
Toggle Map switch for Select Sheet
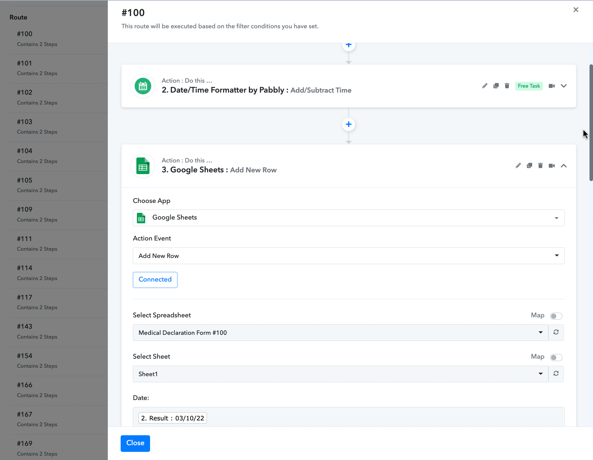coord(556,358)
